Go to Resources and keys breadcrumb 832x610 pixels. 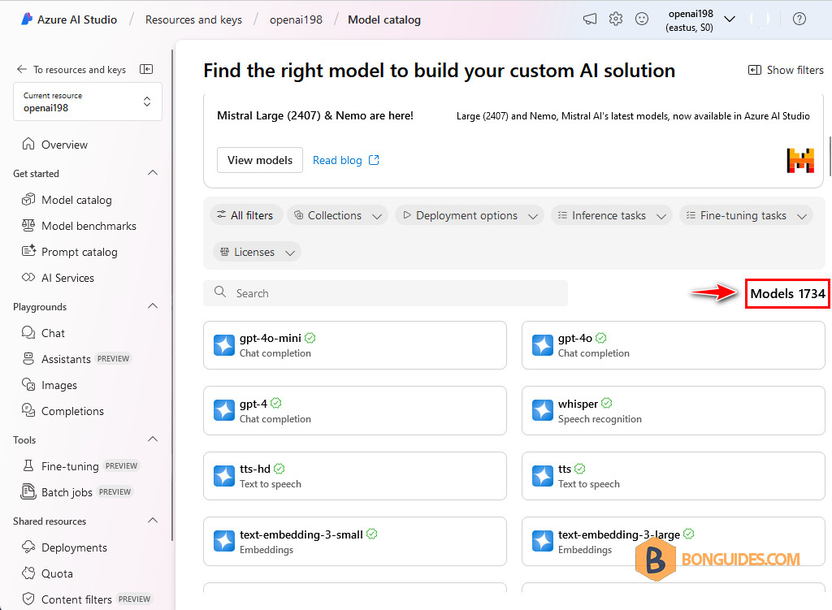(193, 19)
